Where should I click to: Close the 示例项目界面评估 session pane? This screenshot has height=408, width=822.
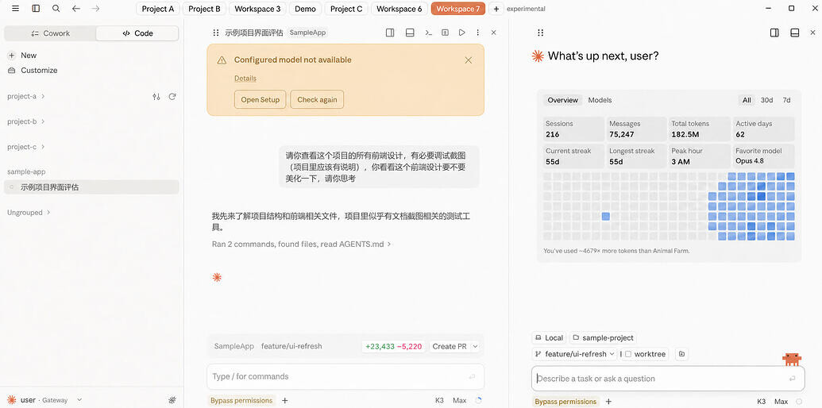coord(493,33)
